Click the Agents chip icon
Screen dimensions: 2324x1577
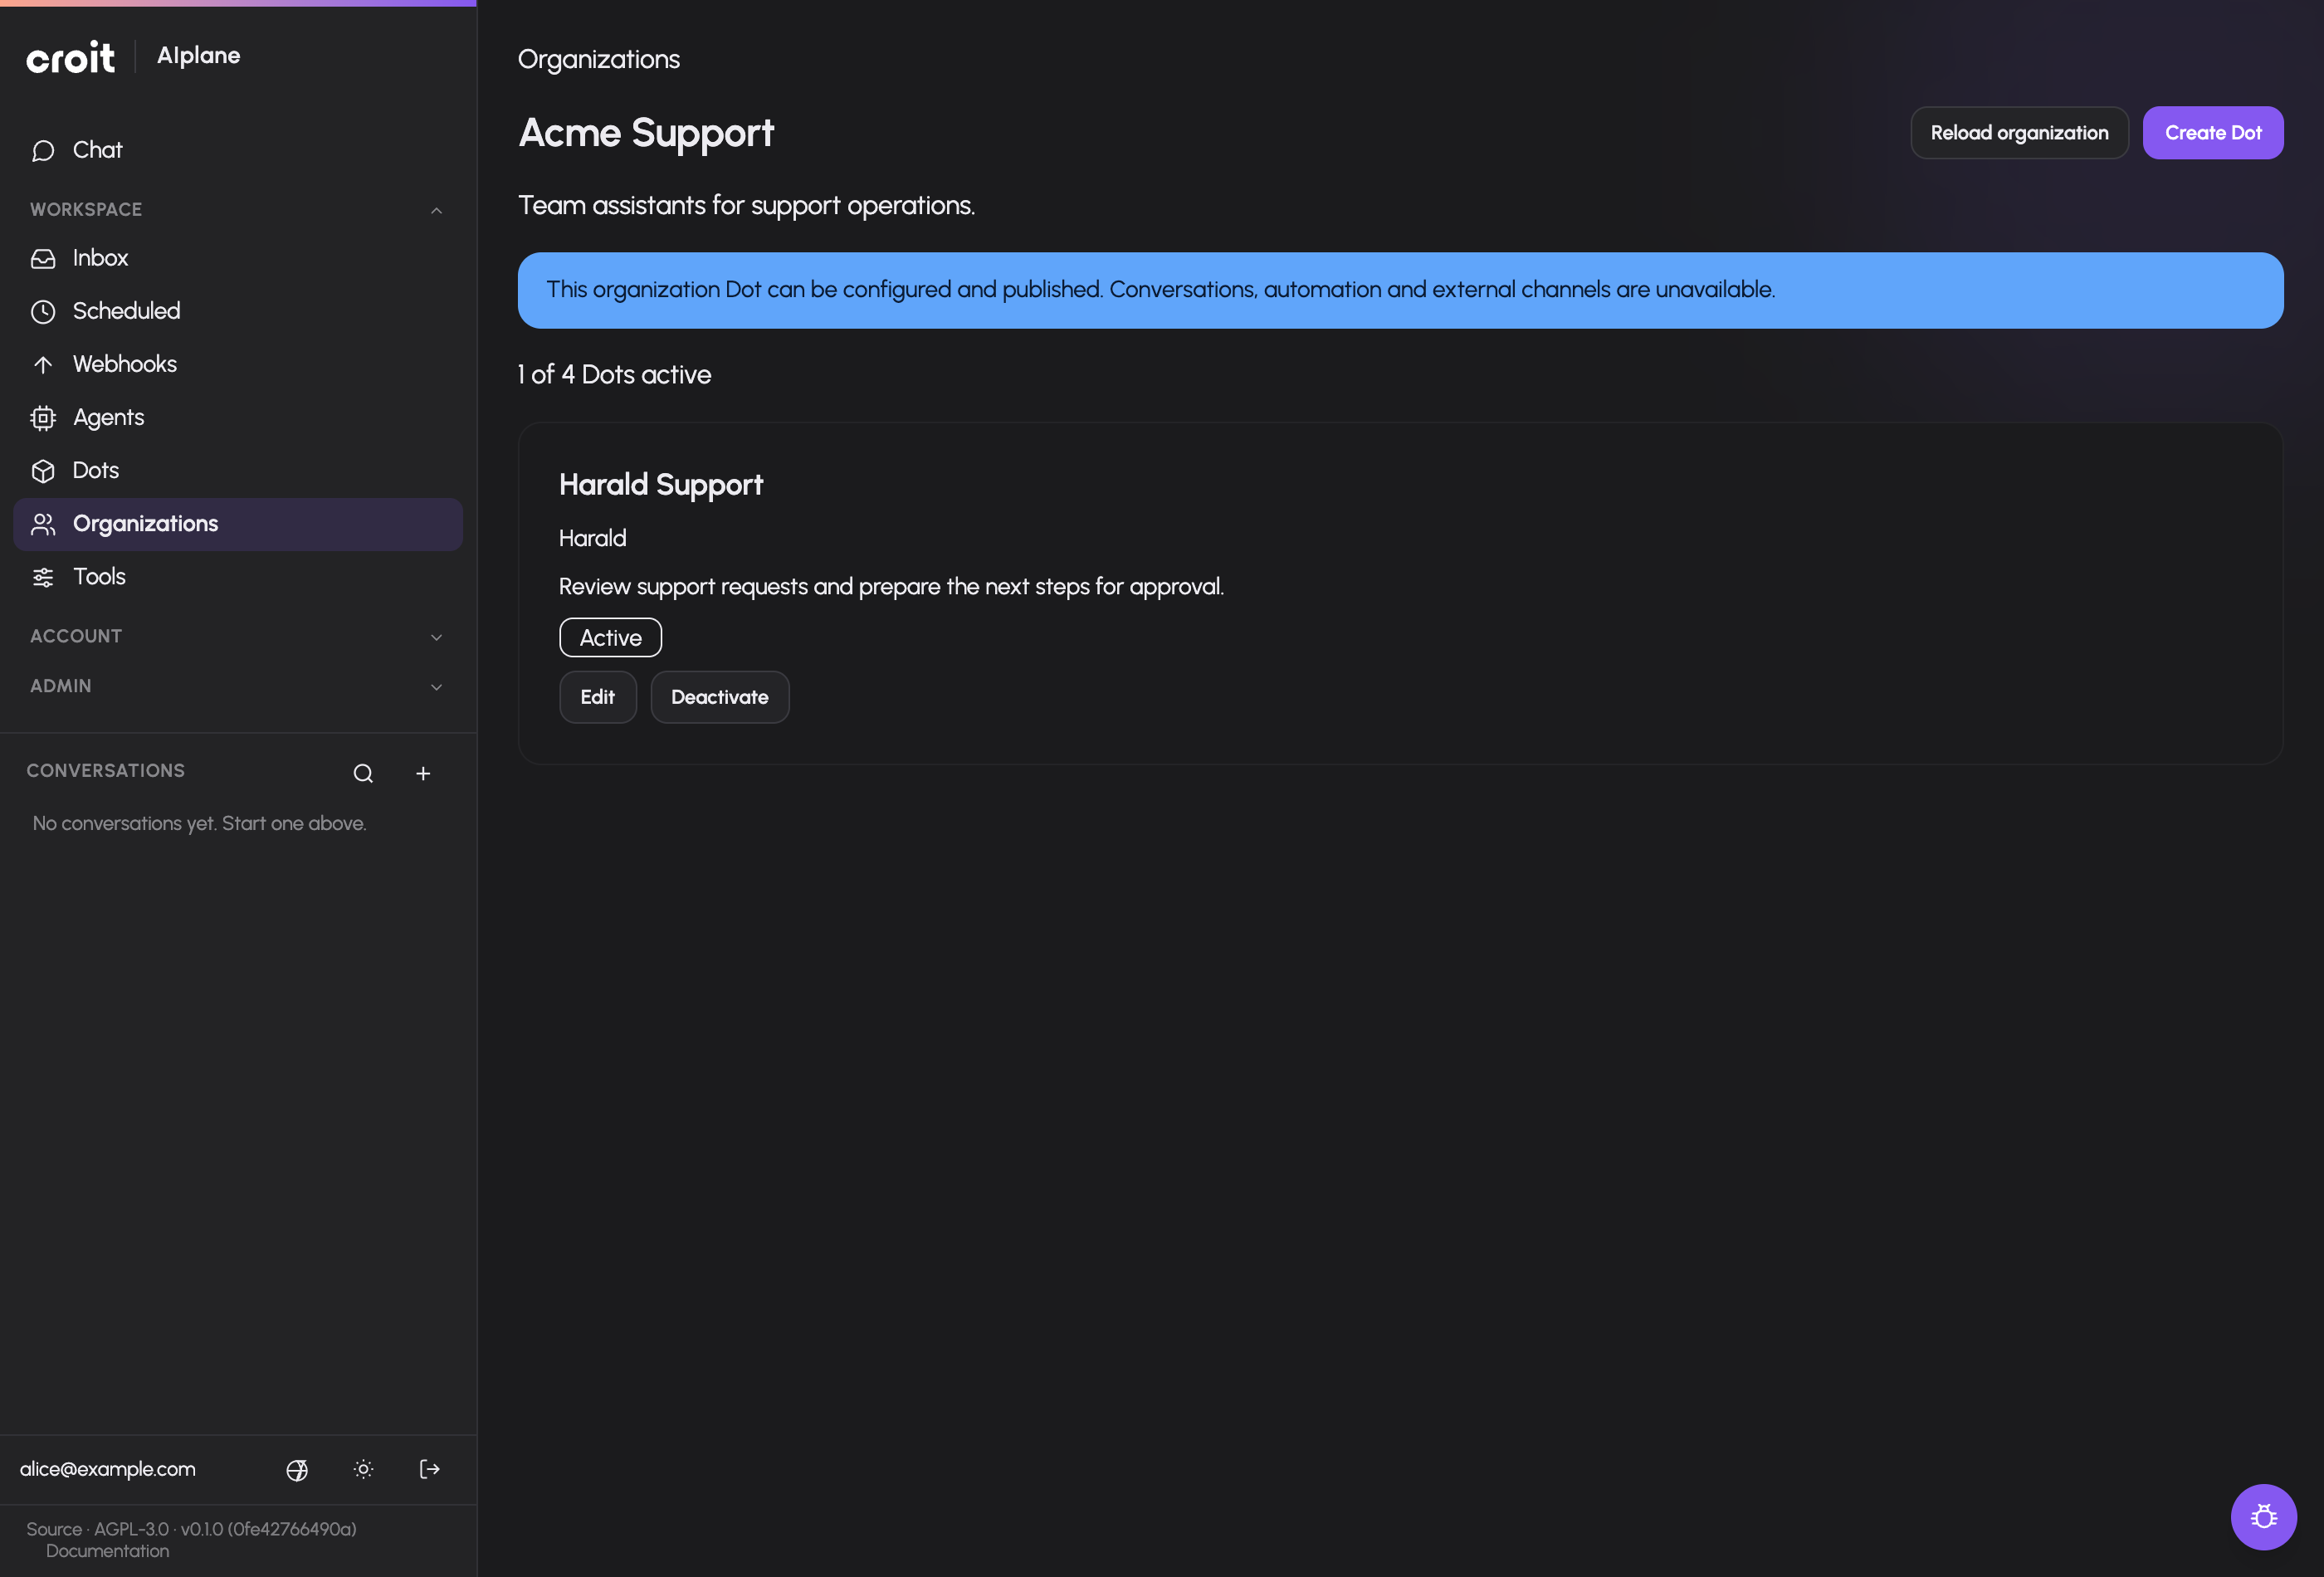pos(43,417)
